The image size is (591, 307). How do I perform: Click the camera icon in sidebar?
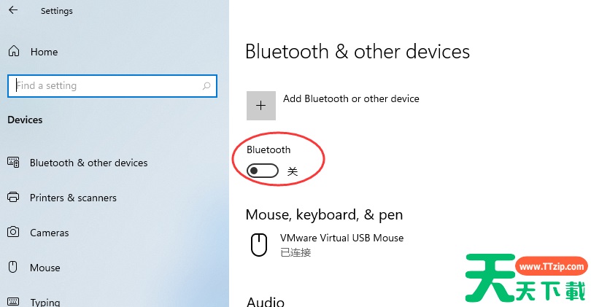13,233
